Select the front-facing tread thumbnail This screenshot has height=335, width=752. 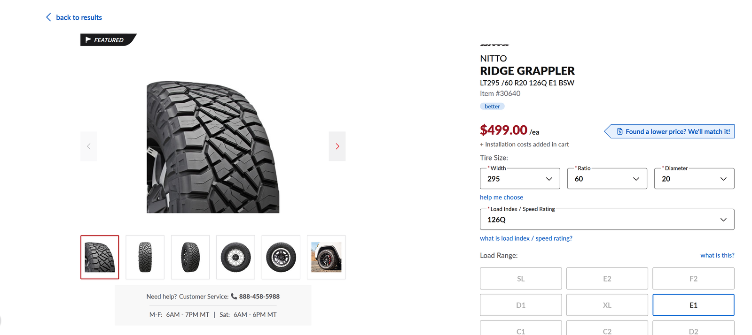coord(145,257)
